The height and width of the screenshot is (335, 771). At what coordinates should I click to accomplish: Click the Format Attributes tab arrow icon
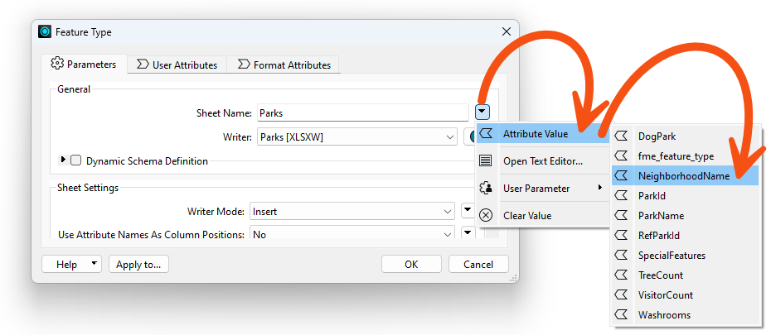[244, 65]
